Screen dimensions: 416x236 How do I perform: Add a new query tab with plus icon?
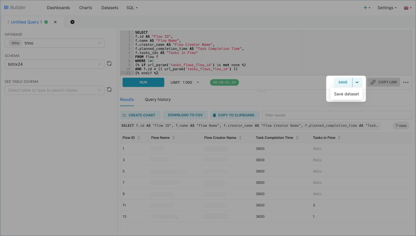[72, 22]
